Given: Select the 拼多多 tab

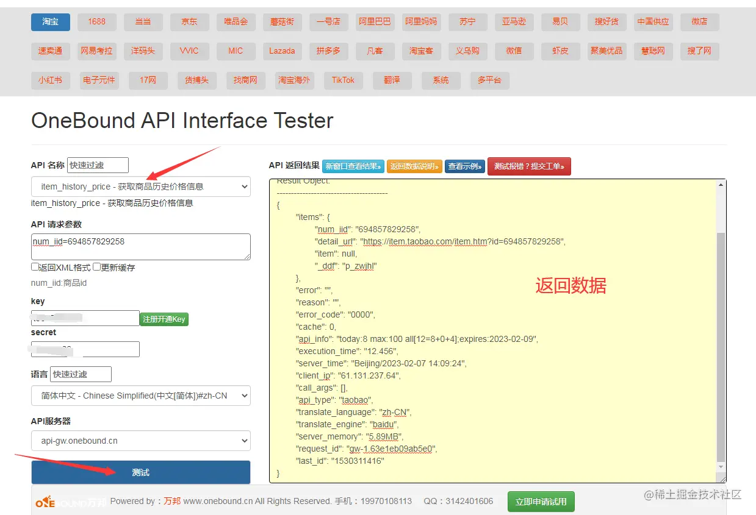Looking at the screenshot, I should pos(328,51).
